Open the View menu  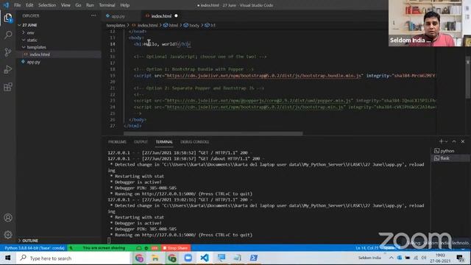[x=65, y=5]
